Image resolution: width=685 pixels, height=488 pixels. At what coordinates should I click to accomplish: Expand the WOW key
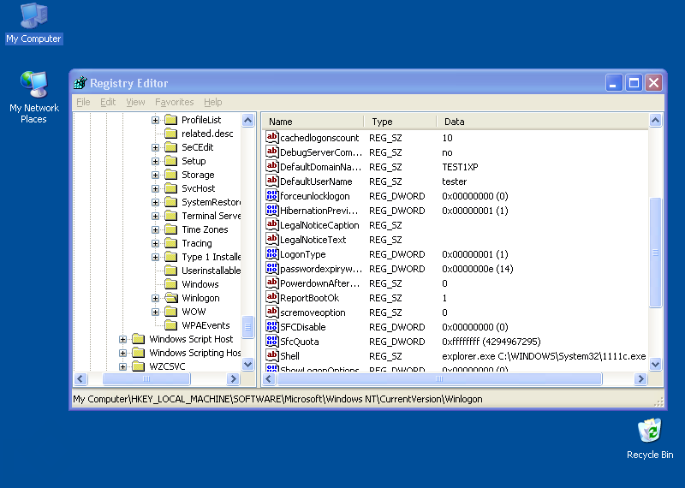(x=155, y=312)
